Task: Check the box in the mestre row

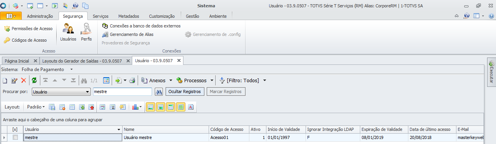Action: click(15, 137)
